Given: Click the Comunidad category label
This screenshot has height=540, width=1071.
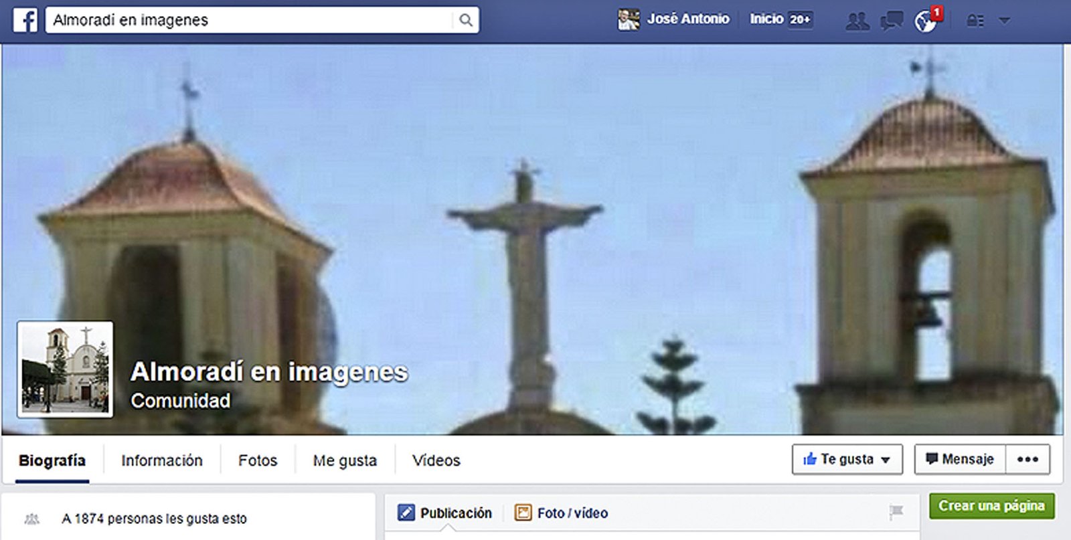Looking at the screenshot, I should [181, 401].
